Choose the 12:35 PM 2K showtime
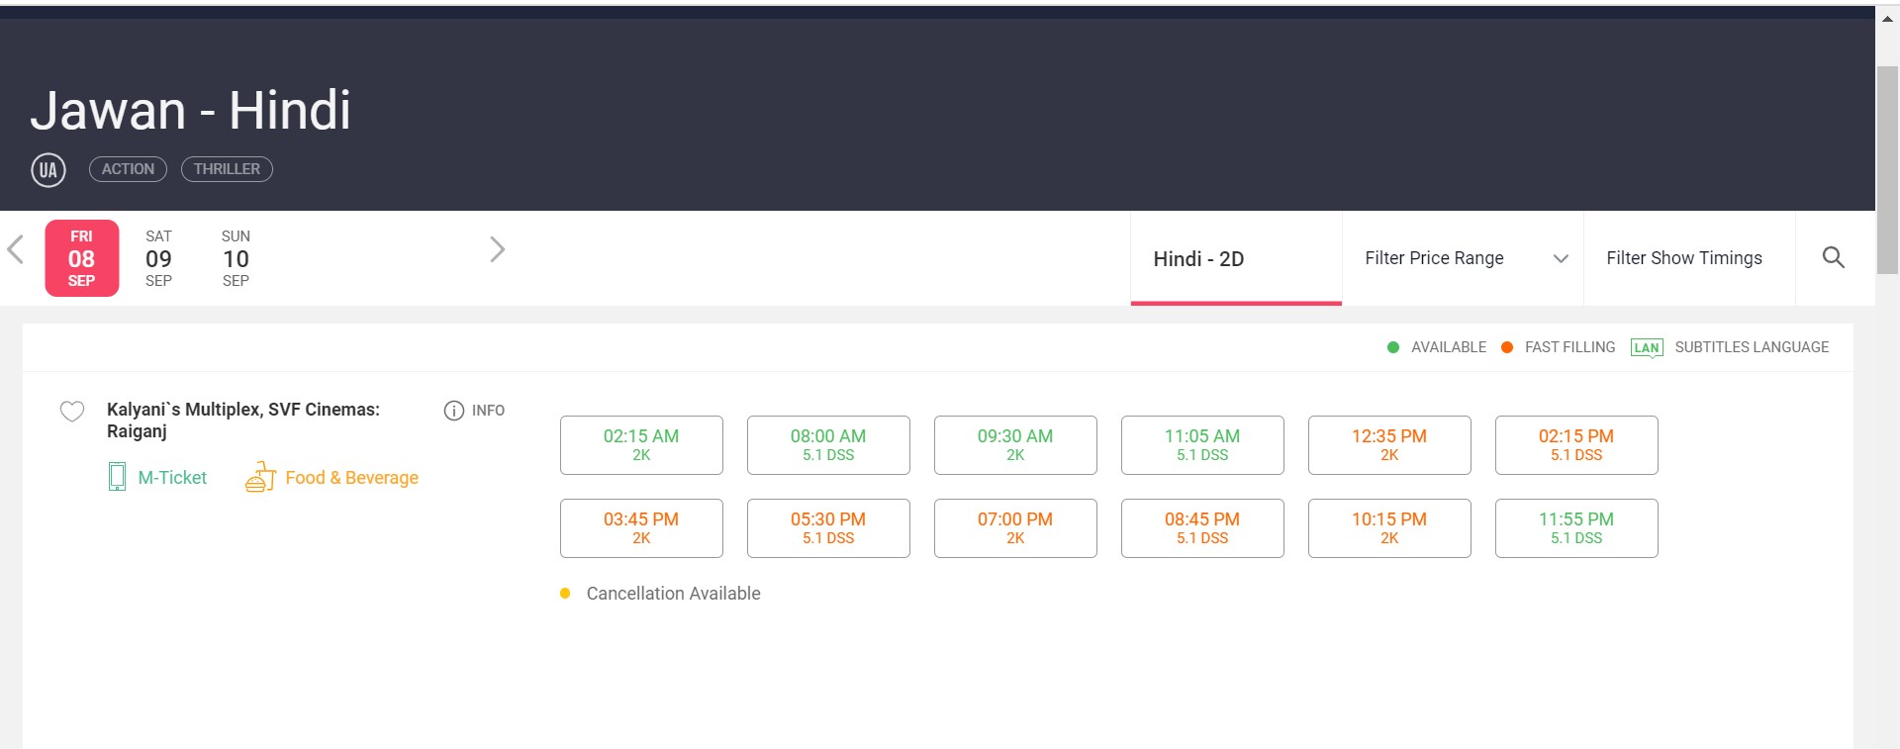 [1389, 445]
